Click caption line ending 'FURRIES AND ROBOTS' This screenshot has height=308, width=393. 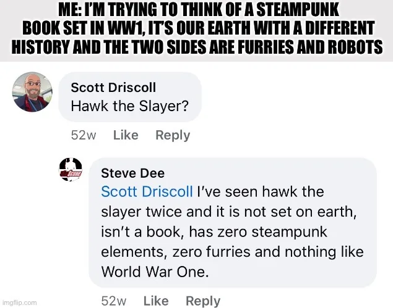(197, 46)
